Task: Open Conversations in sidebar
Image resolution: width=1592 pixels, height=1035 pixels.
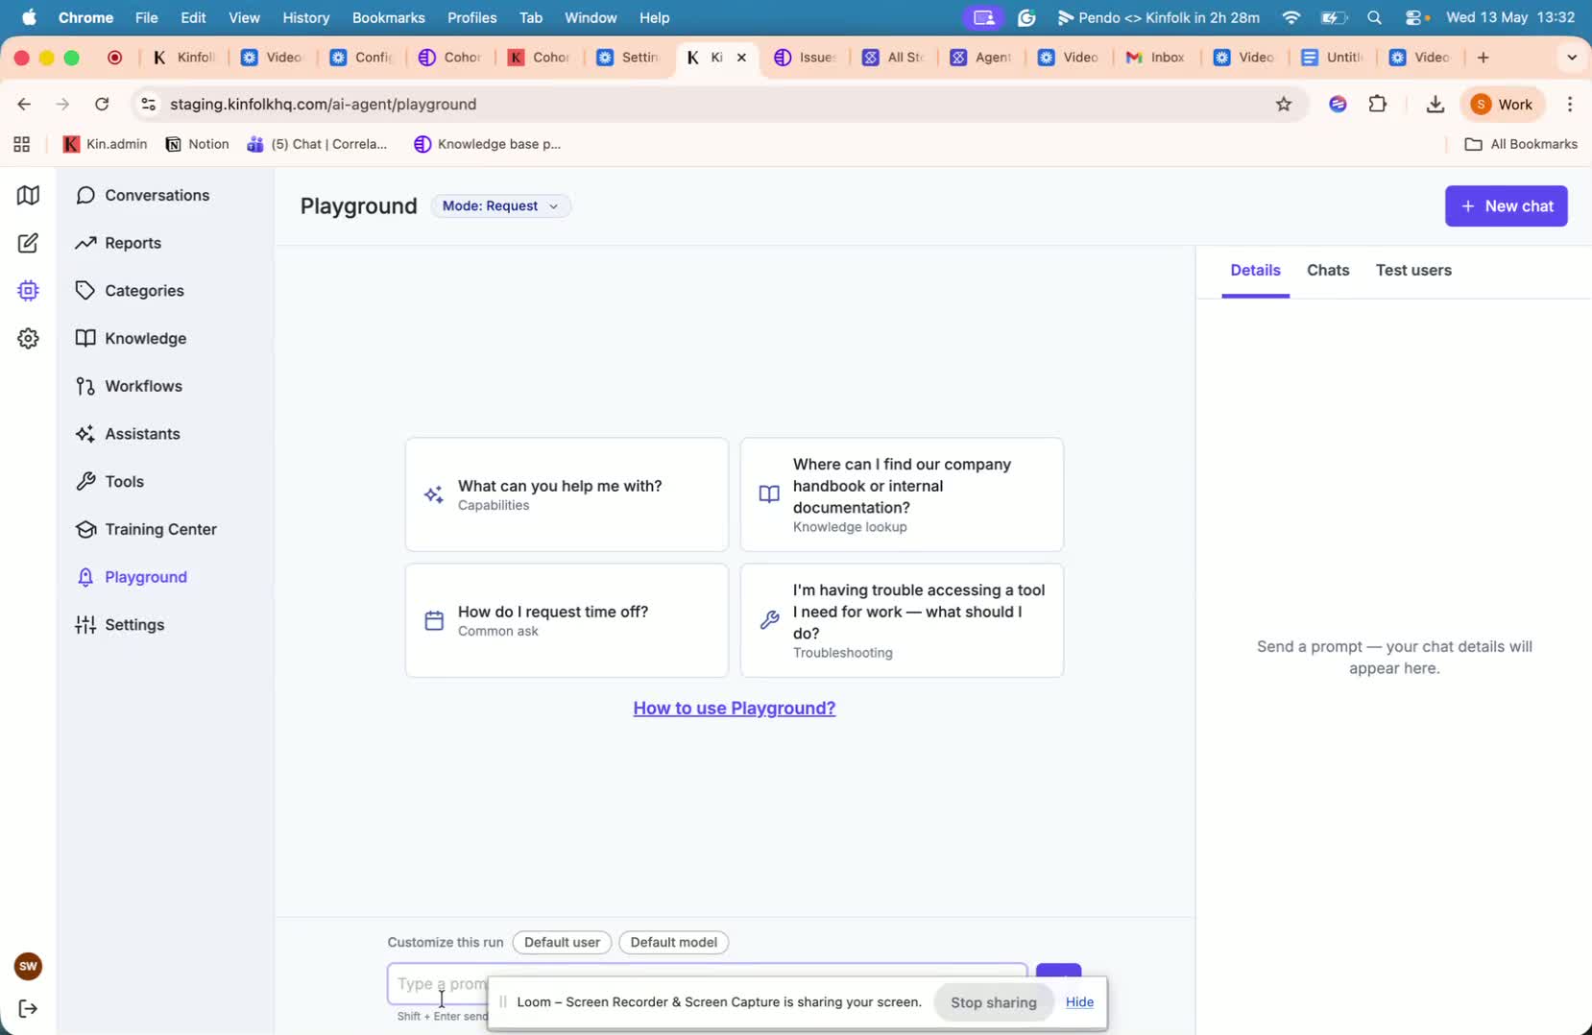Action: pyautogui.click(x=143, y=195)
